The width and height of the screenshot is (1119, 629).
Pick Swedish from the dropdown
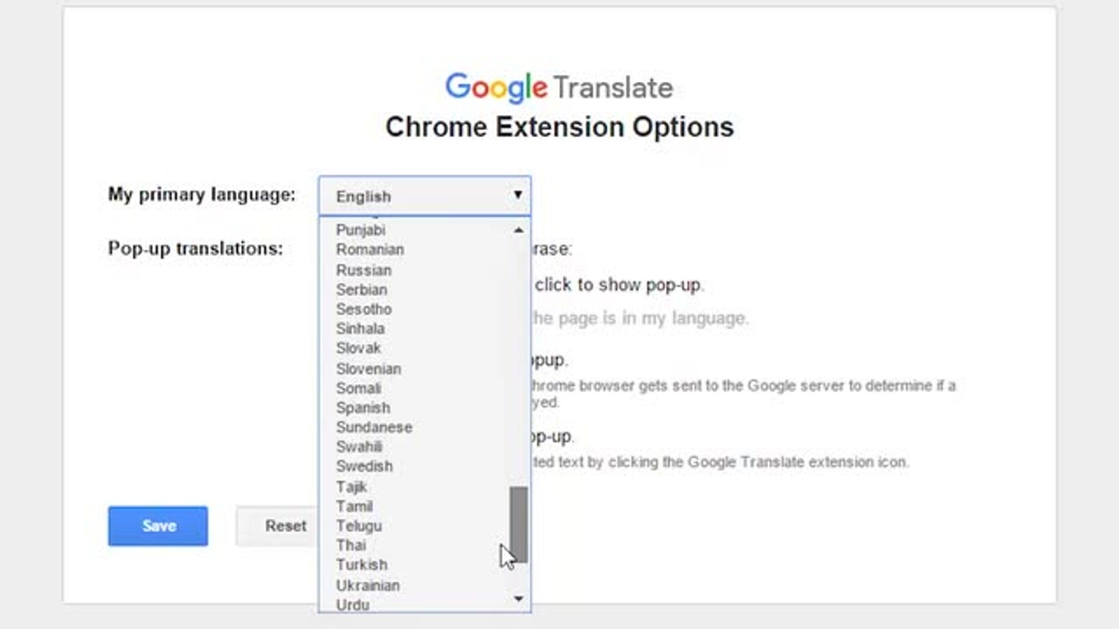pos(364,466)
